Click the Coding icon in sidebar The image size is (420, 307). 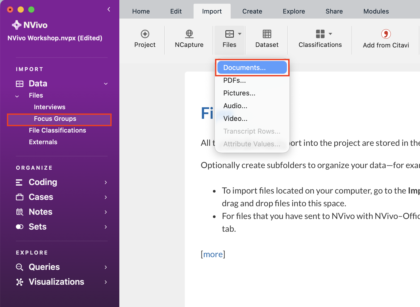19,182
